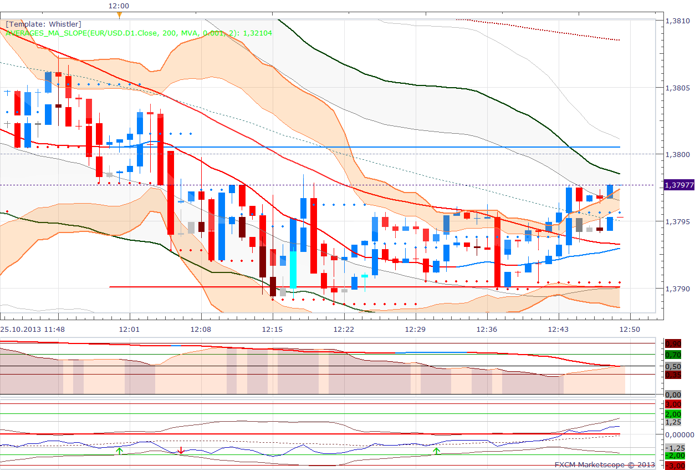Click the cyan candlestick near 12:17

(293, 269)
